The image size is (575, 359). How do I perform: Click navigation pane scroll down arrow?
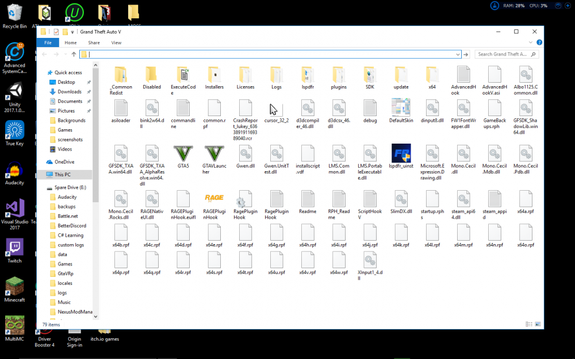pos(95,317)
